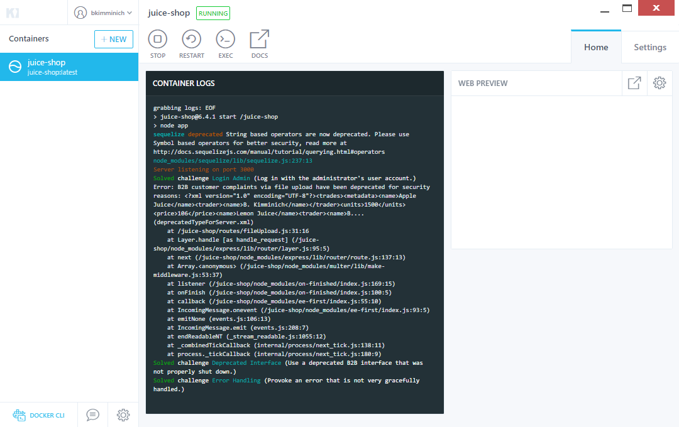The image size is (679, 427).
Task: Open app settings gear in bottom bar
Action: (x=123, y=415)
